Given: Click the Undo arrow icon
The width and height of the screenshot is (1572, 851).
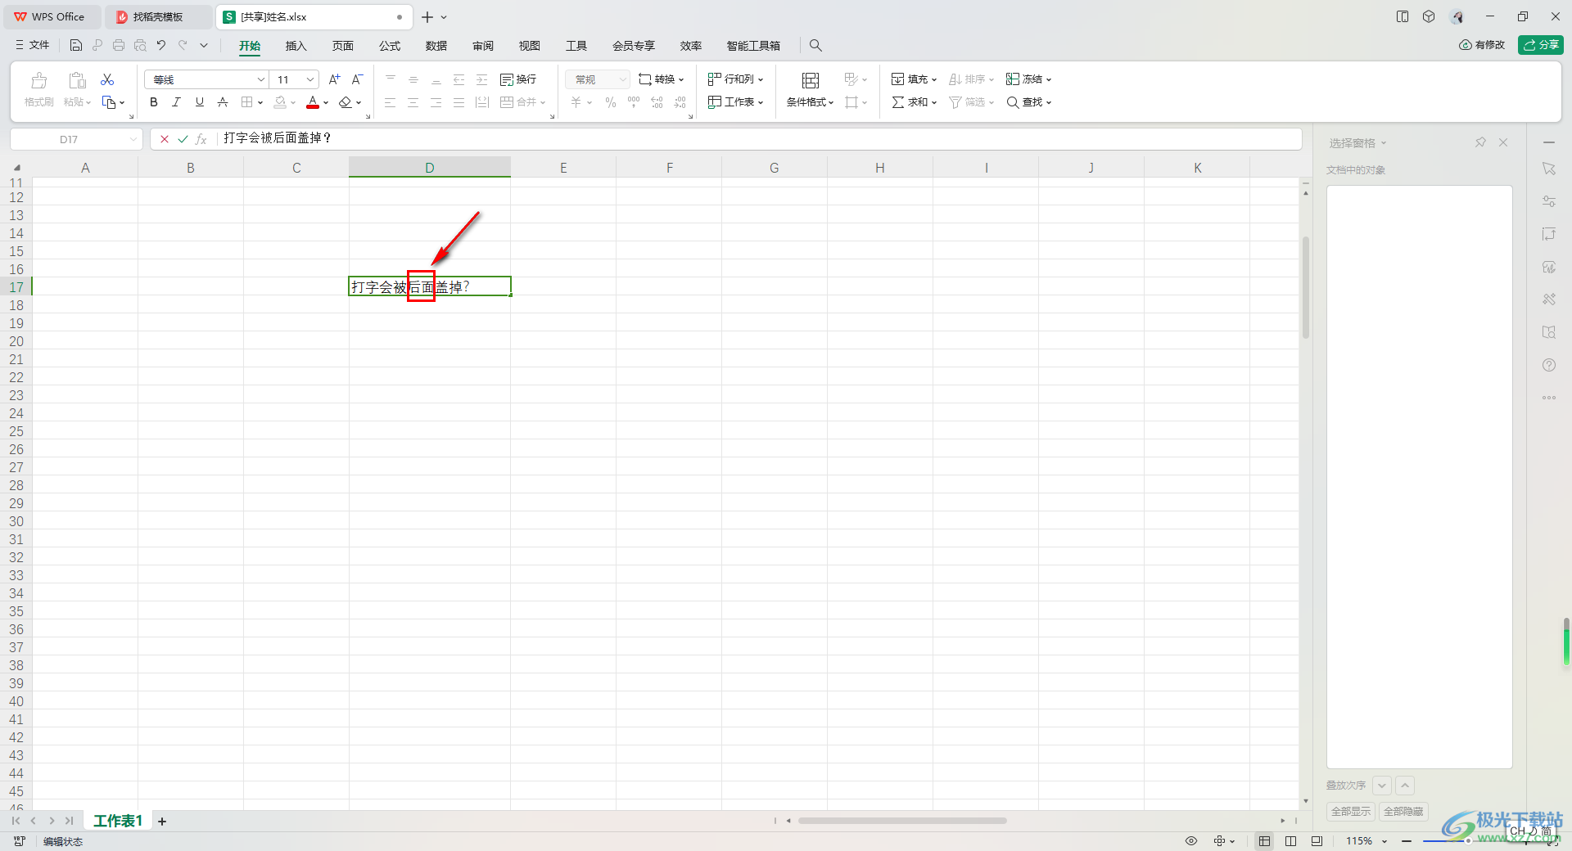Looking at the screenshot, I should tap(161, 45).
